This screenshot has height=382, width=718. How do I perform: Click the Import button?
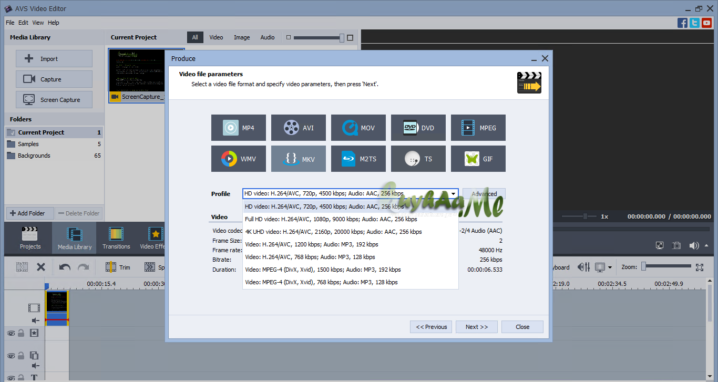click(x=54, y=59)
